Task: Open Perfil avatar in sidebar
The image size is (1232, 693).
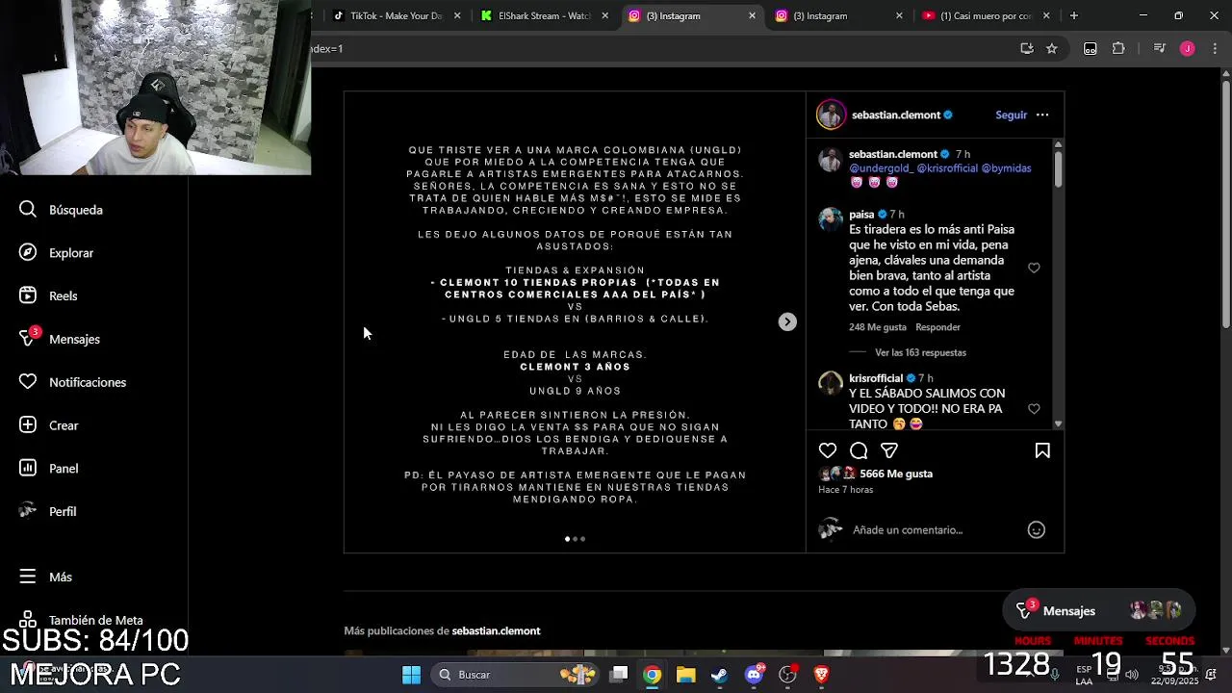Action: point(28,511)
